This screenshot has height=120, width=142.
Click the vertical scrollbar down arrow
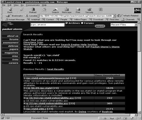(x=139, y=112)
